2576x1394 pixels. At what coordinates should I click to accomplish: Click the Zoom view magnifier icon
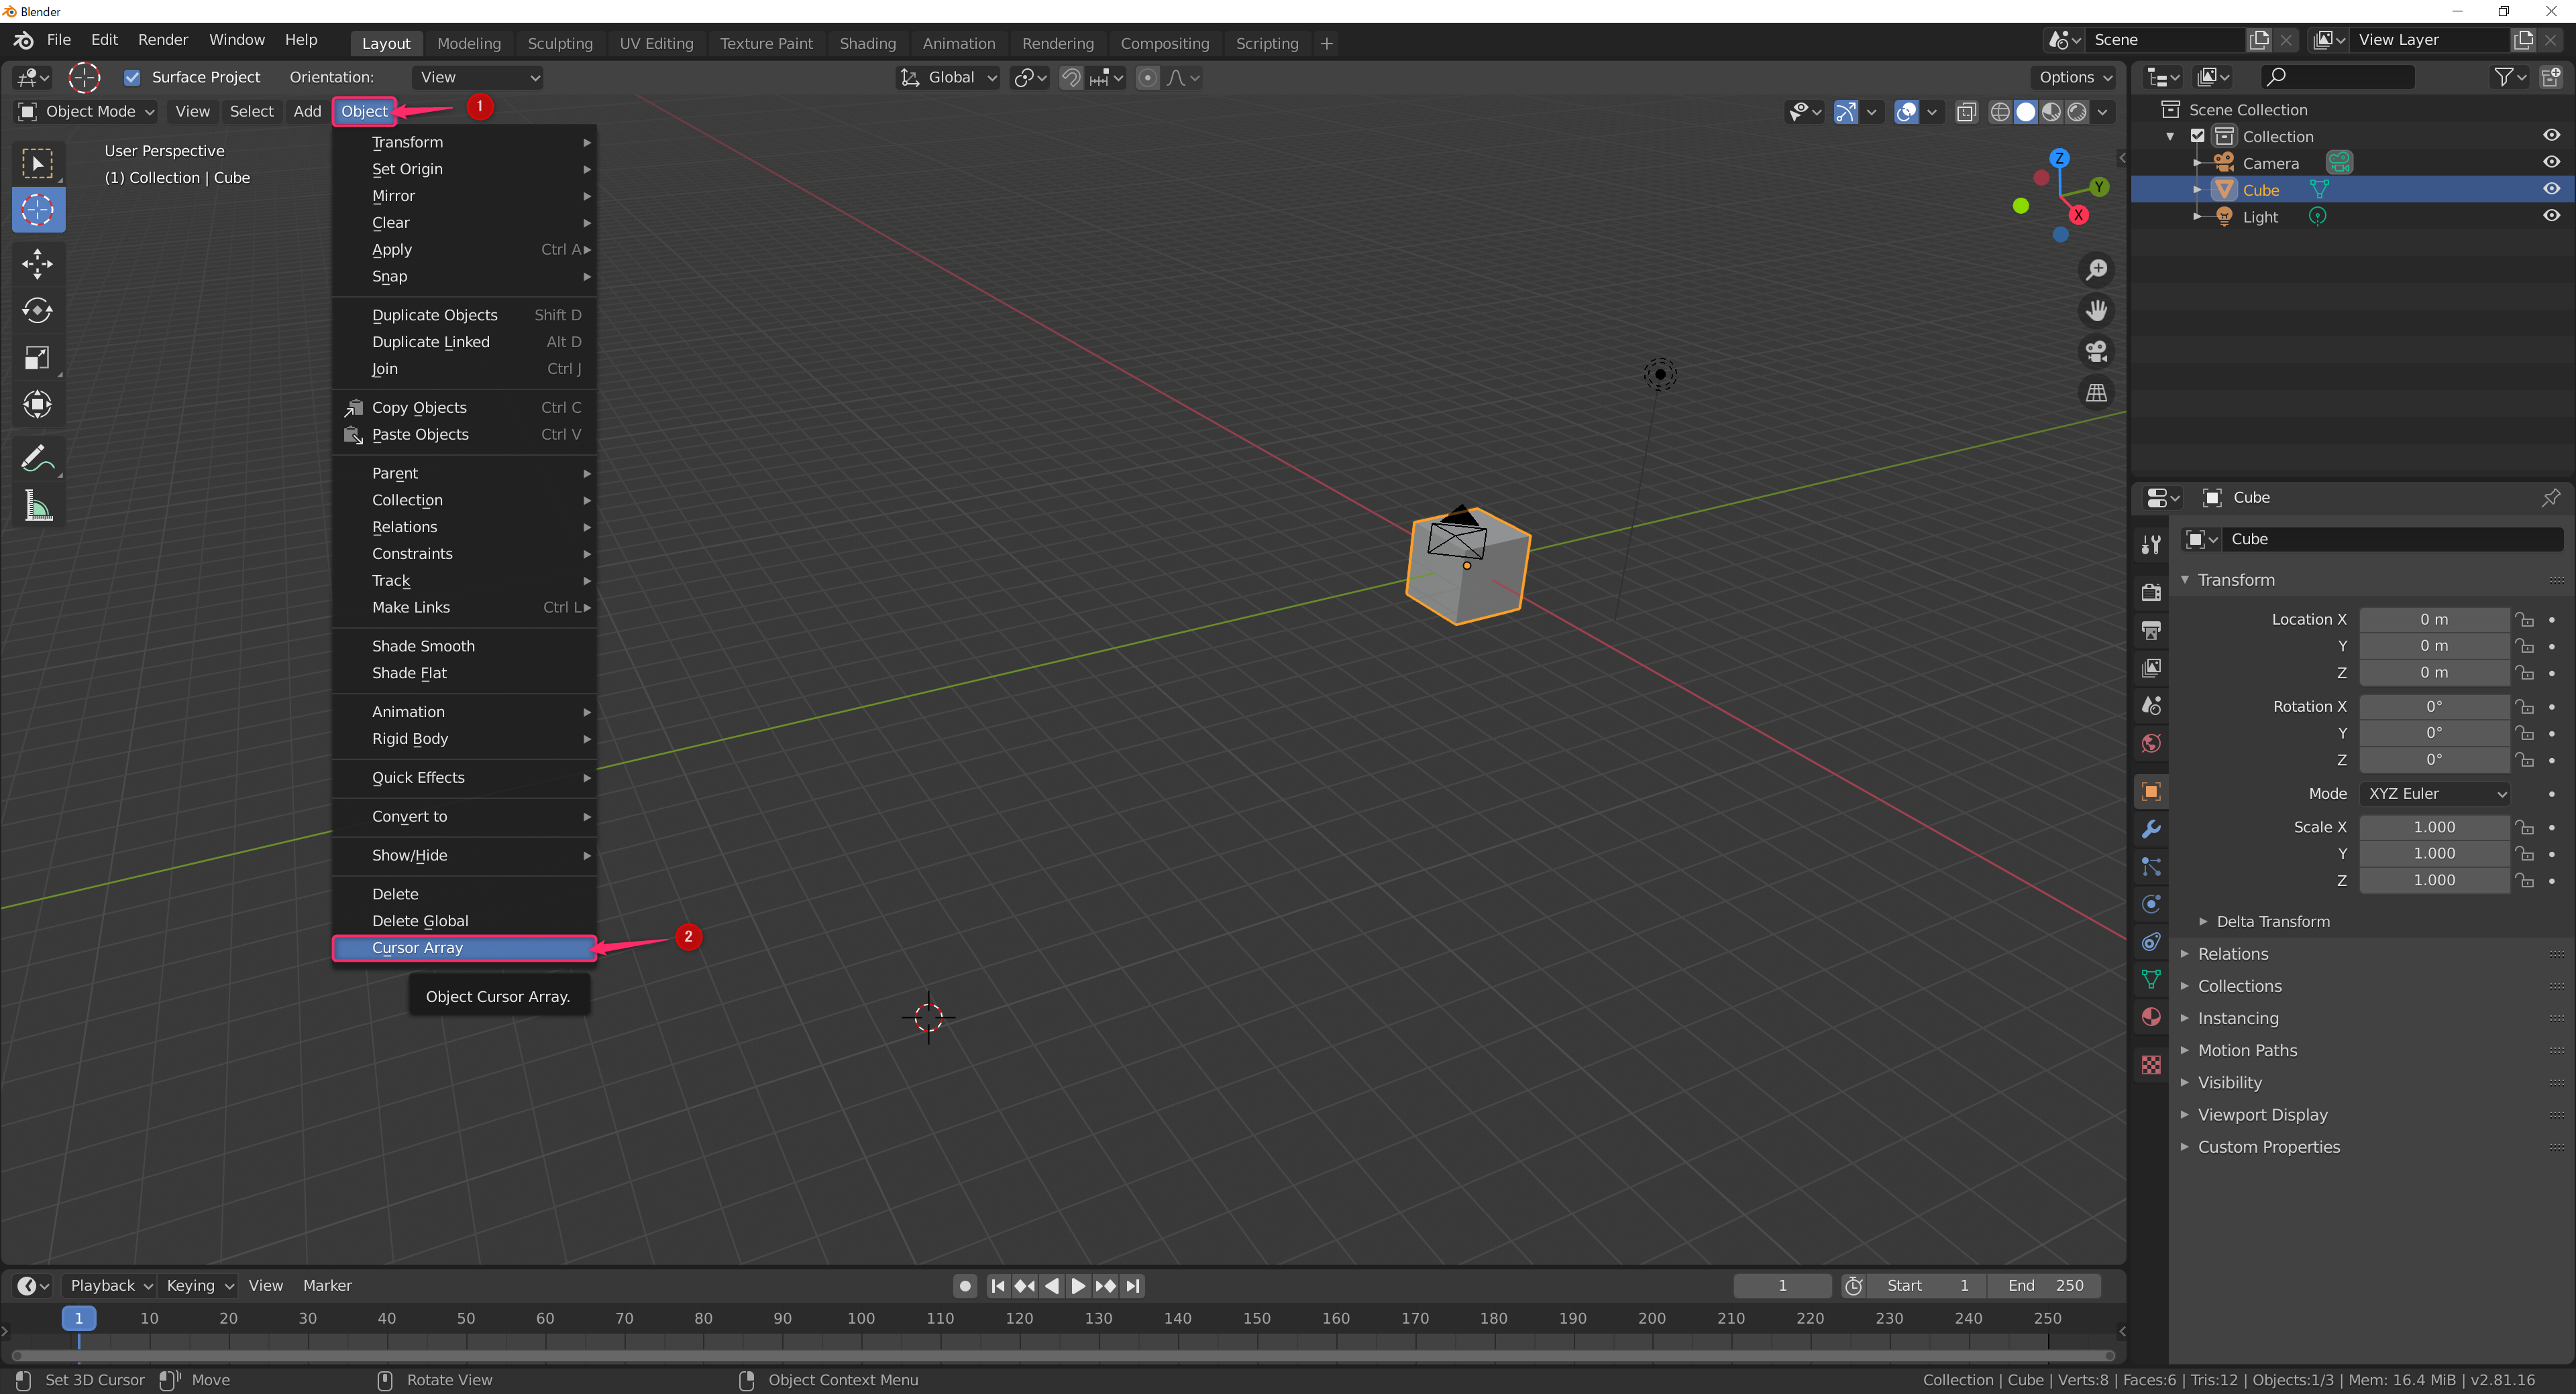pyautogui.click(x=2096, y=270)
